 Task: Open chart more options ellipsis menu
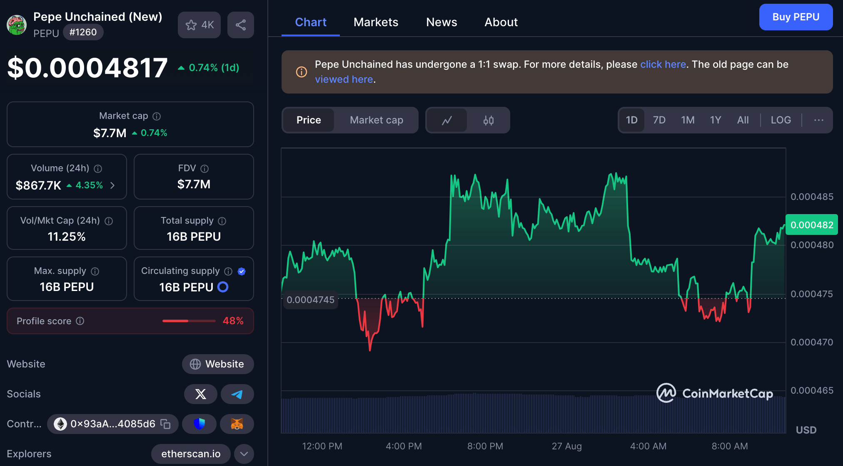(819, 120)
